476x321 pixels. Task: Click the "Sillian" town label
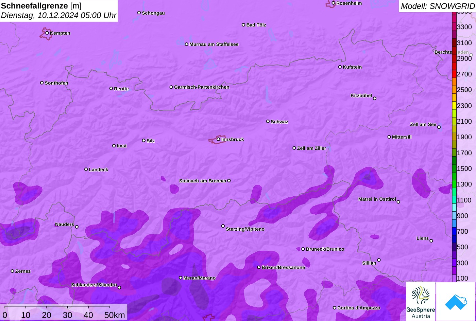click(369, 263)
